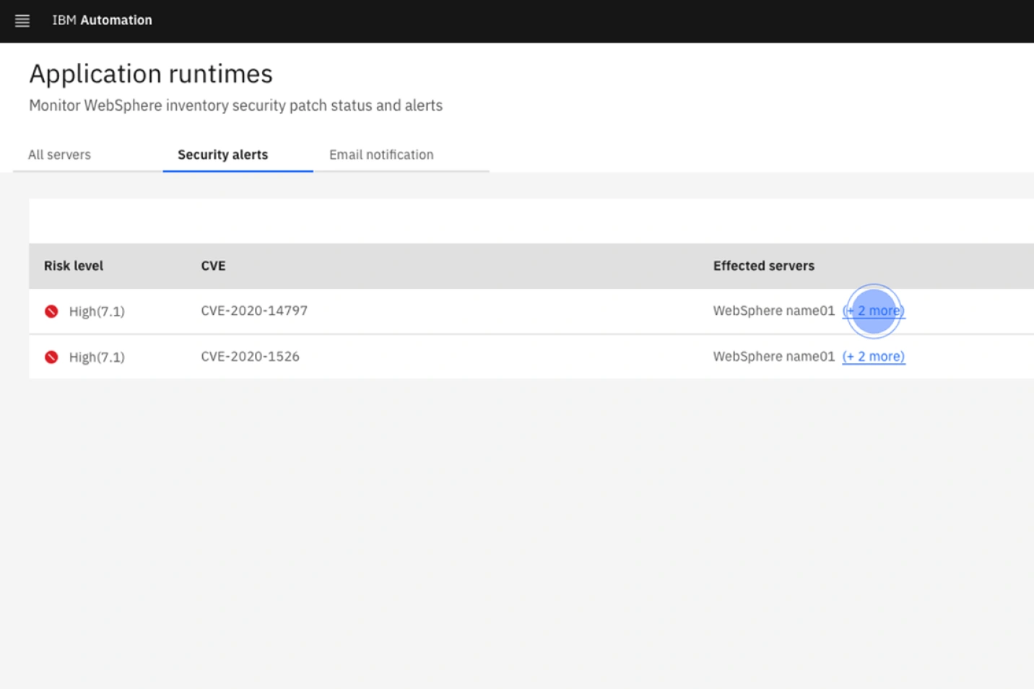Click the CVE column header
1034x689 pixels.
pos(213,266)
